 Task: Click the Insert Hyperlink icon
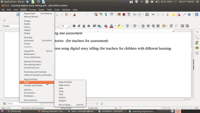coord(153,14)
